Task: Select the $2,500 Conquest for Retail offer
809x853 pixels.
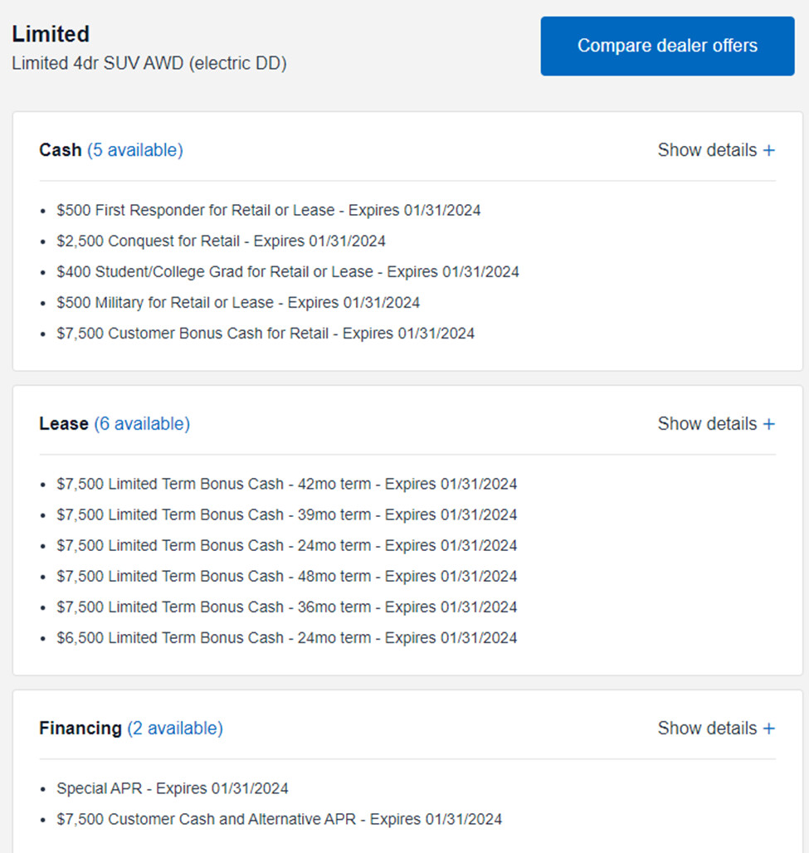Action: (x=221, y=241)
